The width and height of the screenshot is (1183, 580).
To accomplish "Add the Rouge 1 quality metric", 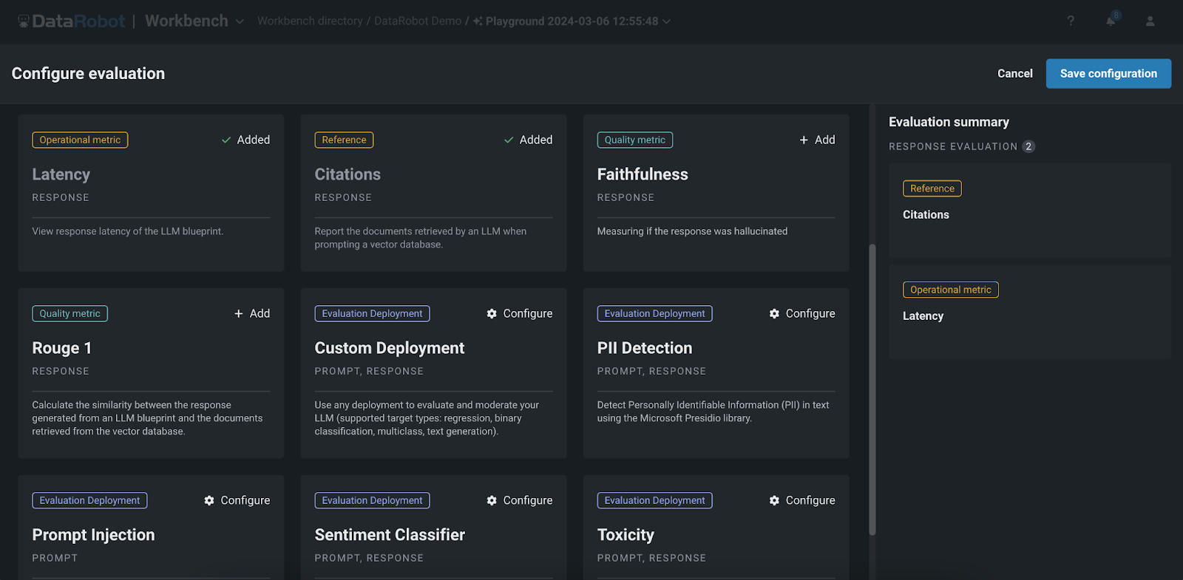I will 251,314.
